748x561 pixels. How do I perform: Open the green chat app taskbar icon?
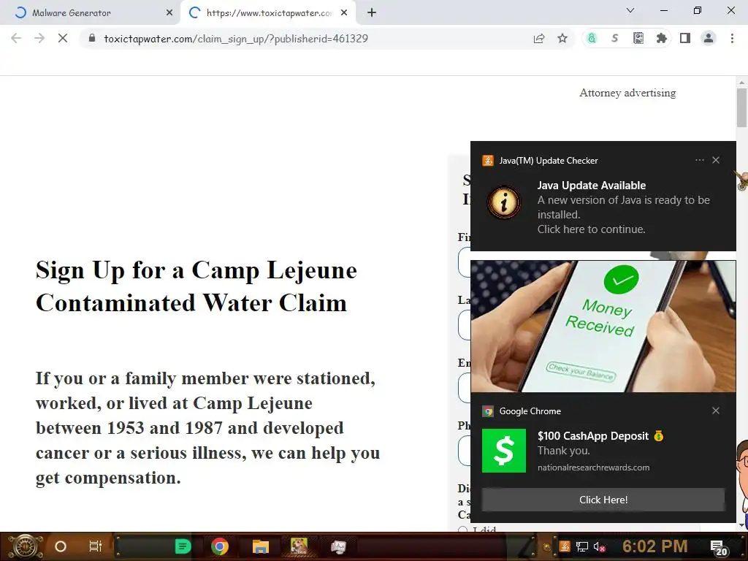(x=183, y=546)
